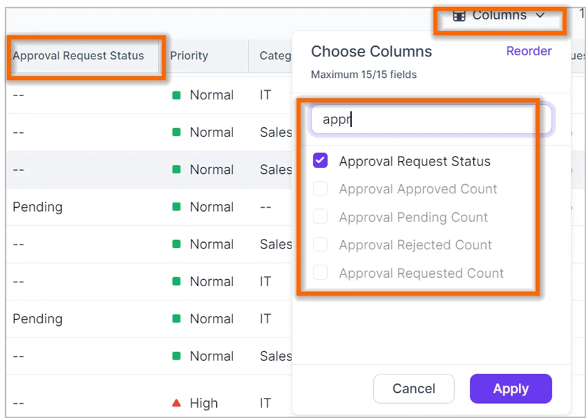Click green Normal priority square in first row
This screenshot has height=418, width=586.
point(176,95)
